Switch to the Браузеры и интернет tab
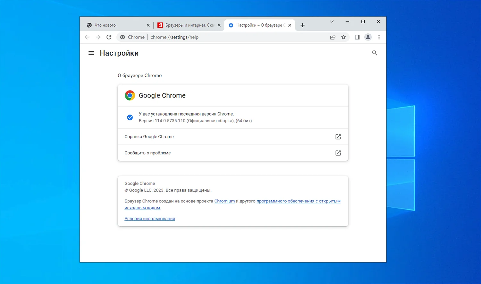 [x=186, y=25]
